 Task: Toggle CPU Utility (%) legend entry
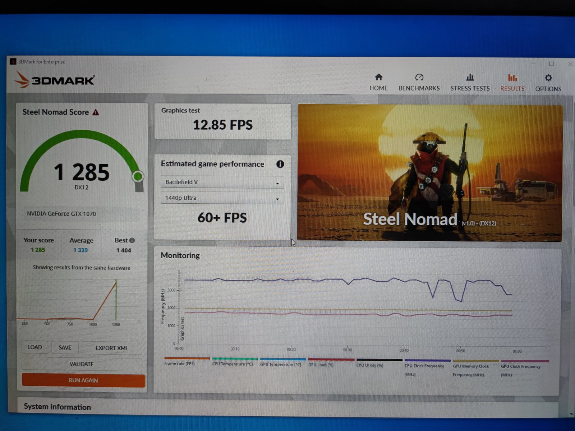(x=379, y=363)
